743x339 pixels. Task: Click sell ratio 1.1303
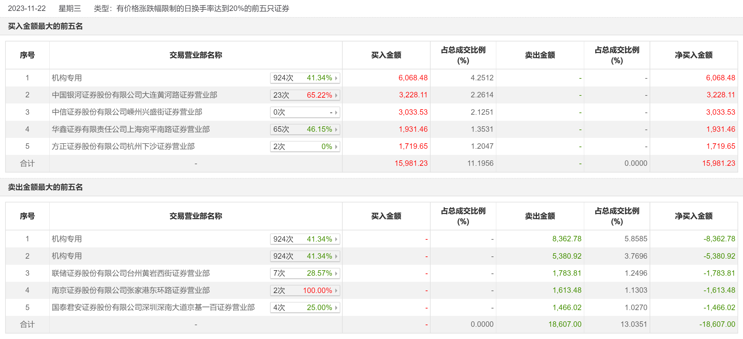pos(636,290)
